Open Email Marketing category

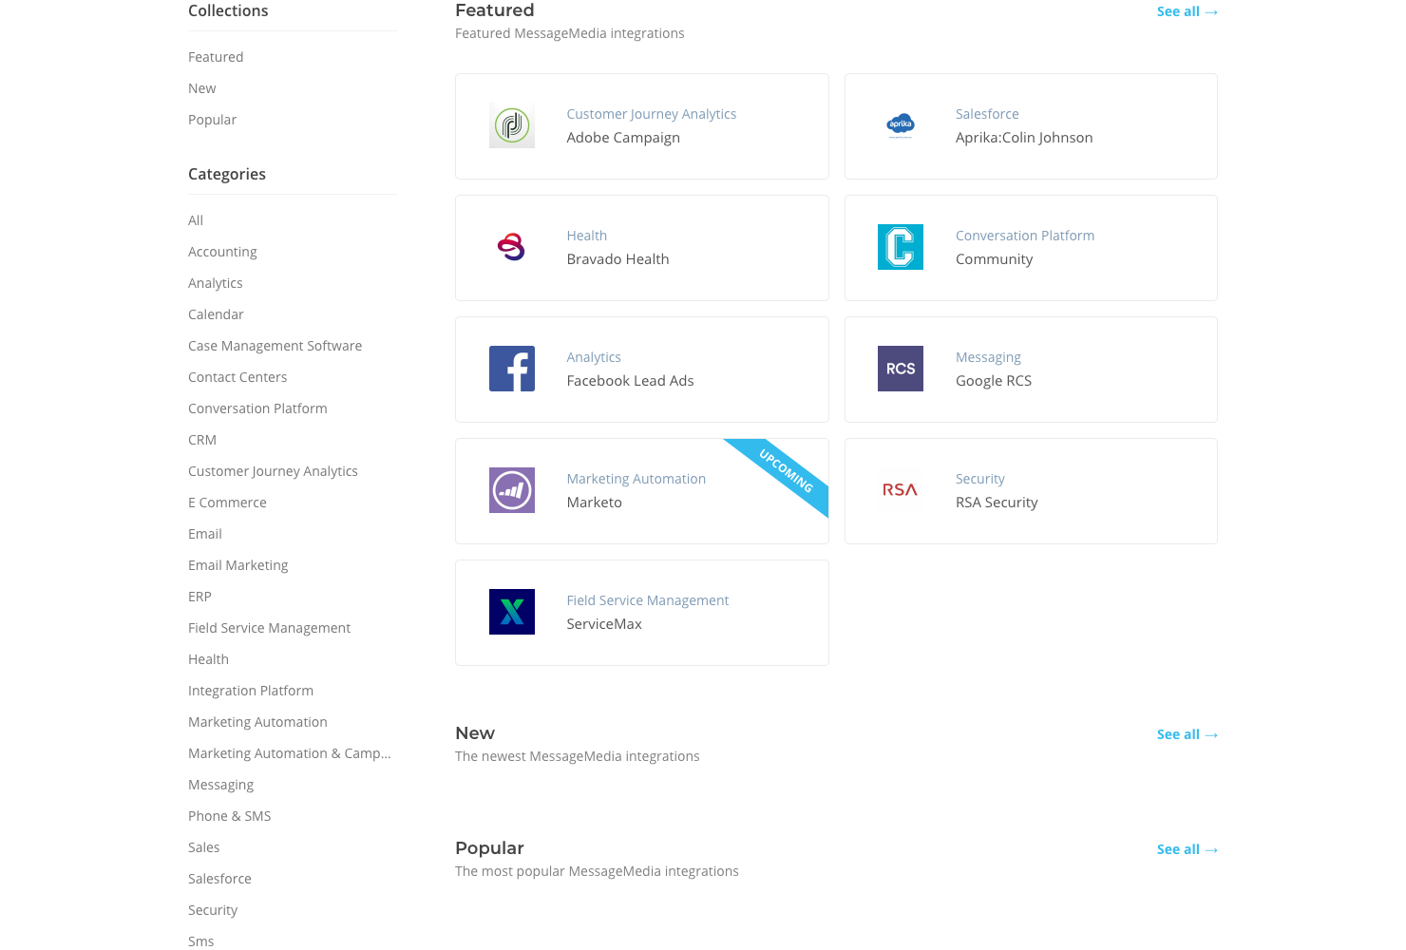click(x=237, y=565)
